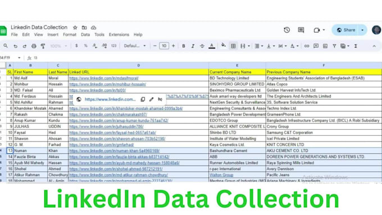Click the font size field showing 10

coord(164,46)
